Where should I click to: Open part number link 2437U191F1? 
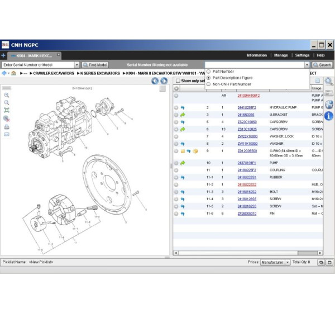[x=247, y=163]
